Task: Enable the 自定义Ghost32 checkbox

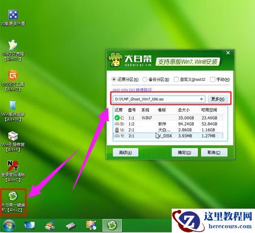Action: point(176,79)
